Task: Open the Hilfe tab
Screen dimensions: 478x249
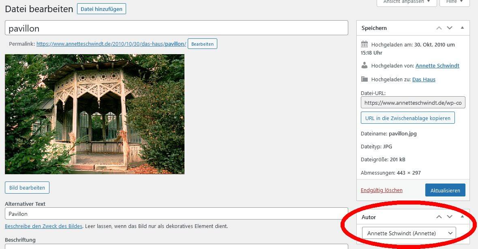Action: 454,2
